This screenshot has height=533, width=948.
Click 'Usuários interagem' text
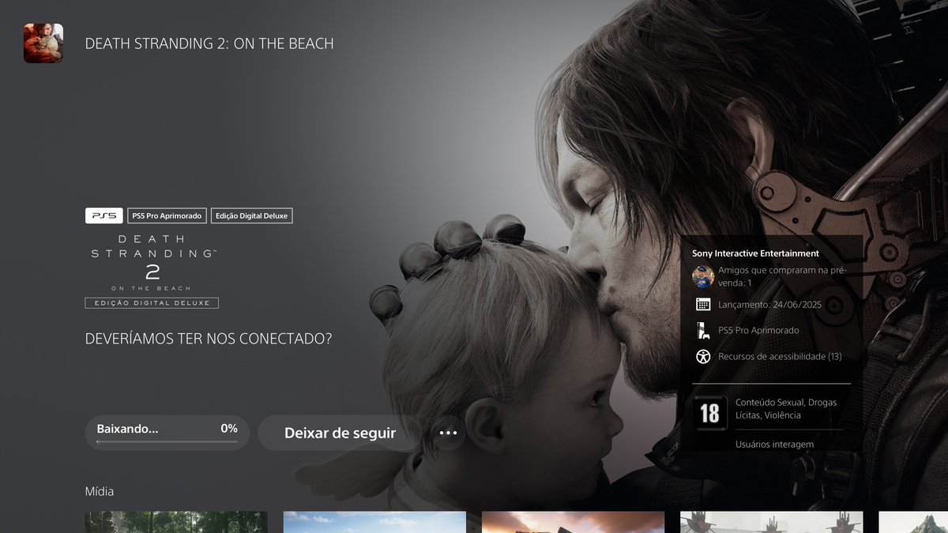pyautogui.click(x=774, y=445)
